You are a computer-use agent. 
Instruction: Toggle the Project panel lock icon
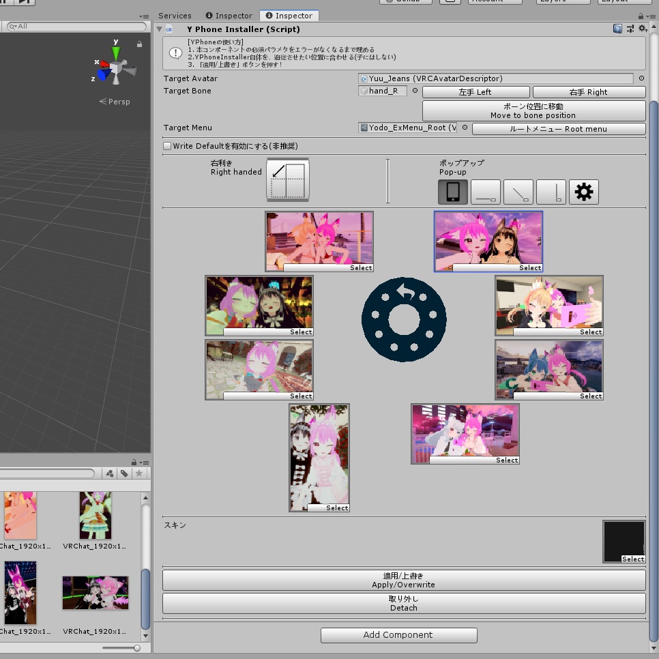tap(134, 463)
